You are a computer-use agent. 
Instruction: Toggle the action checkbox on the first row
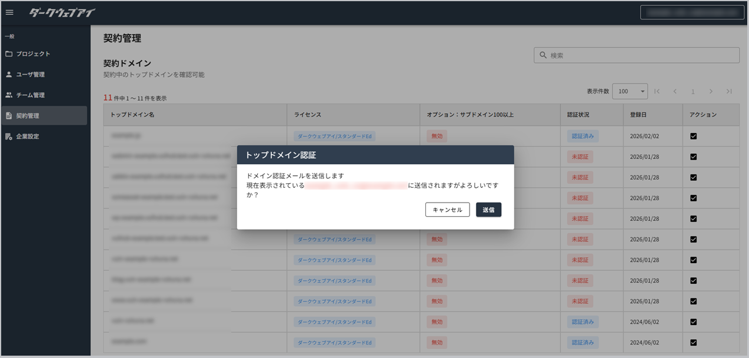[x=693, y=136]
